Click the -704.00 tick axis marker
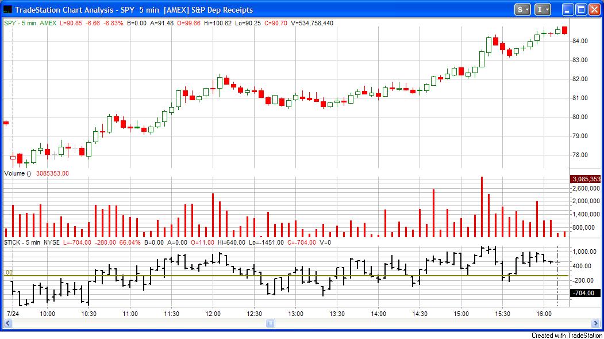 [x=585, y=293]
